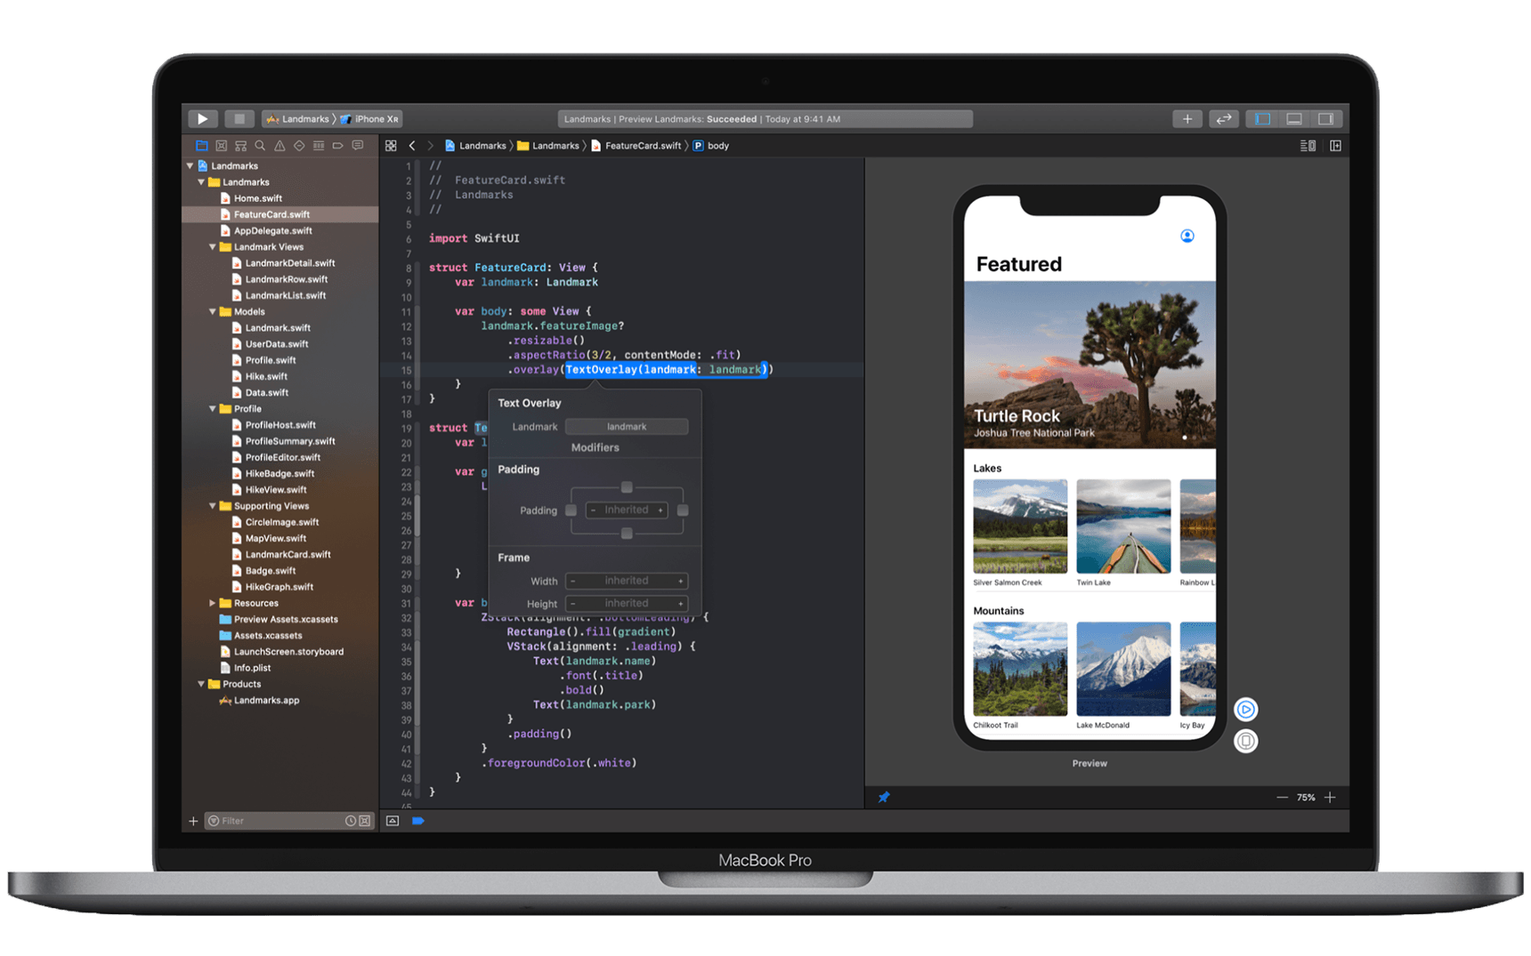
Task: Toggle the left navigator panel
Action: click(1262, 118)
